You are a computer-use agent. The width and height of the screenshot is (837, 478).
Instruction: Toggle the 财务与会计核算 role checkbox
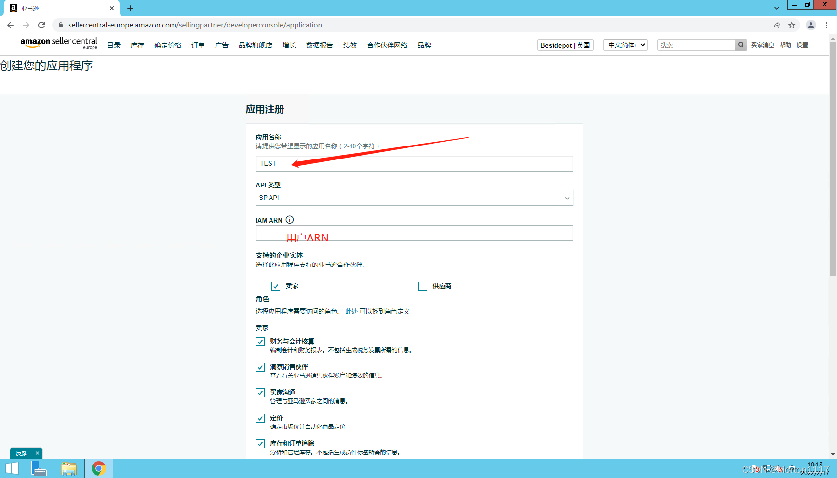tap(260, 342)
